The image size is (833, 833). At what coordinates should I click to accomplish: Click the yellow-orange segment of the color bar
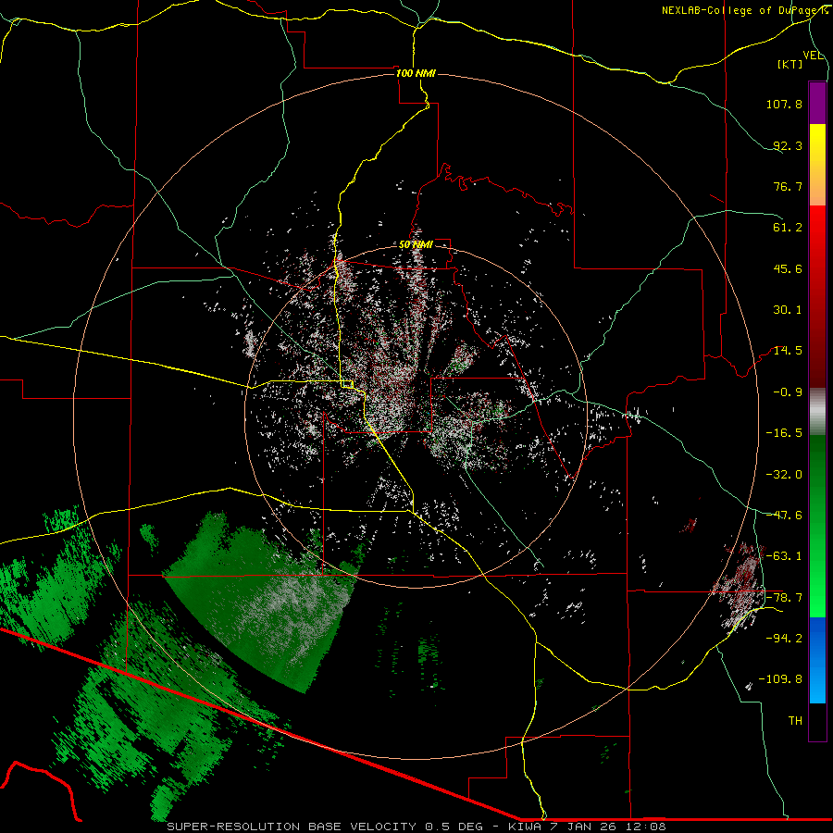(817, 165)
